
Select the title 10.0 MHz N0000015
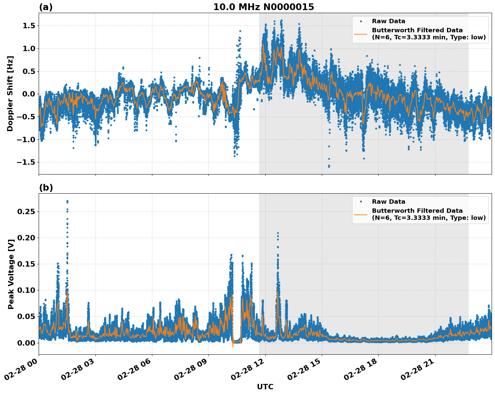264,6
